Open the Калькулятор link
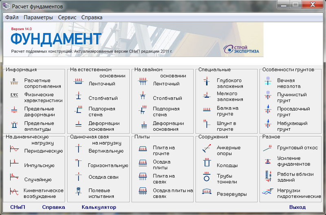The height and width of the screenshot is (215, 326). [99, 207]
